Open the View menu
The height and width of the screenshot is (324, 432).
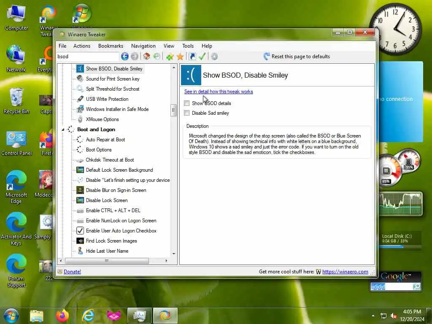click(x=169, y=46)
